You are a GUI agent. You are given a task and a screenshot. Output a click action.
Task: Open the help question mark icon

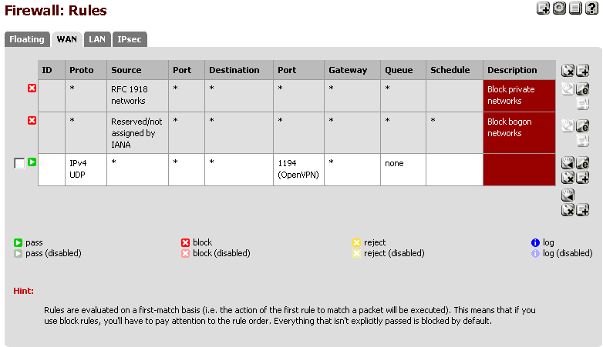591,8
